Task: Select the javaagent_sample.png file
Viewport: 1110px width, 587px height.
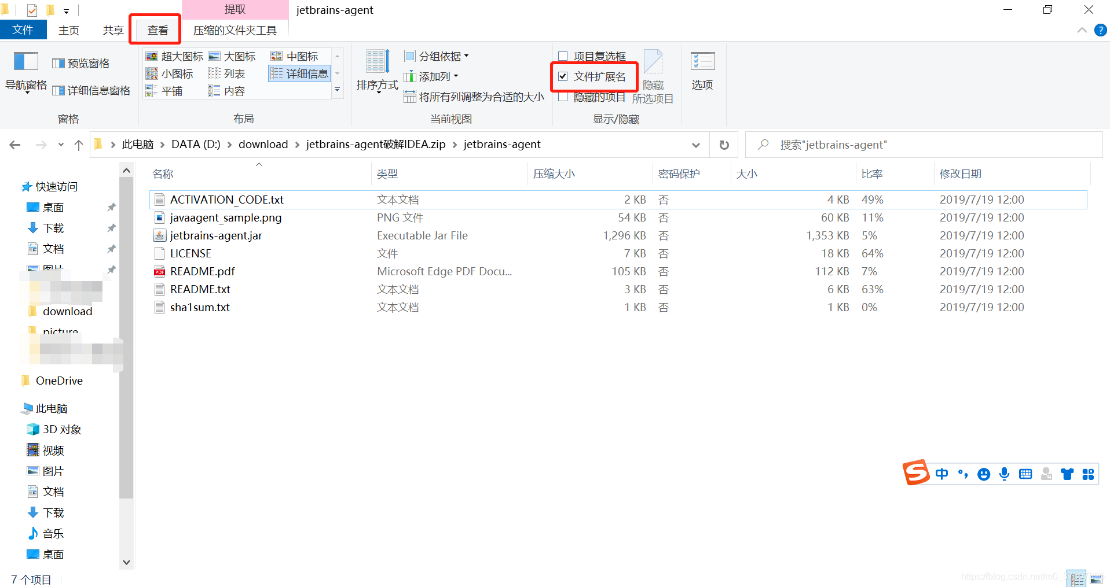Action: coord(618,217)
